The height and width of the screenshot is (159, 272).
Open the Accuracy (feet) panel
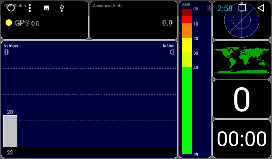pyautogui.click(x=134, y=20)
